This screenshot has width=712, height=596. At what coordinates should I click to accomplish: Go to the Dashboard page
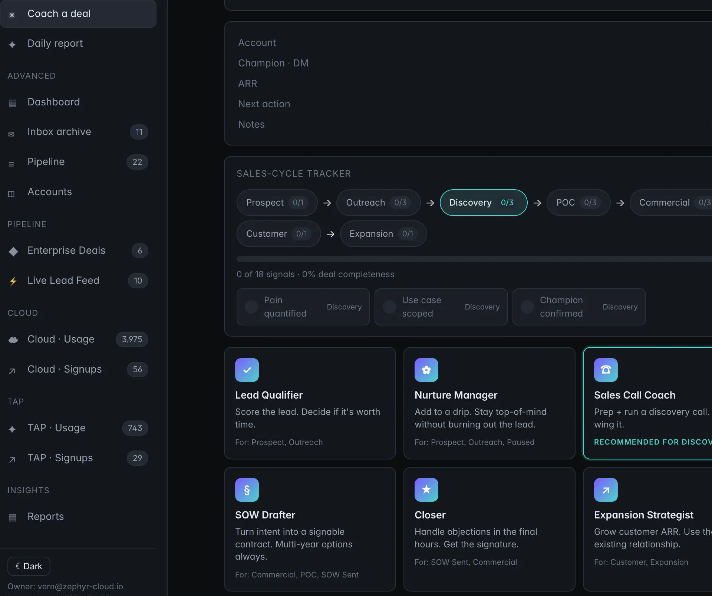click(x=78, y=102)
